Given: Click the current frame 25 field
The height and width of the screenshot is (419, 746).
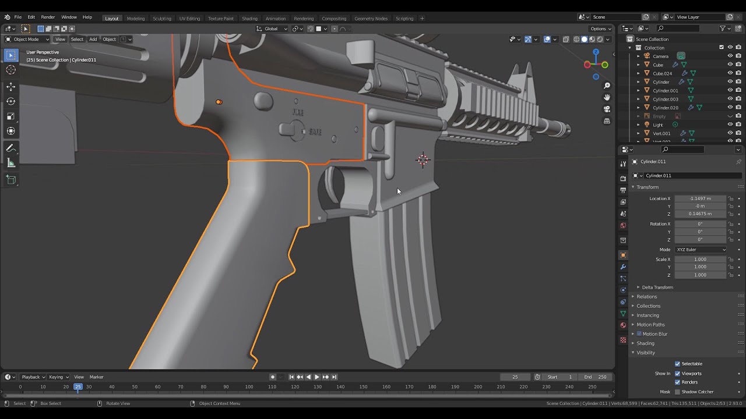Looking at the screenshot, I should (x=515, y=377).
